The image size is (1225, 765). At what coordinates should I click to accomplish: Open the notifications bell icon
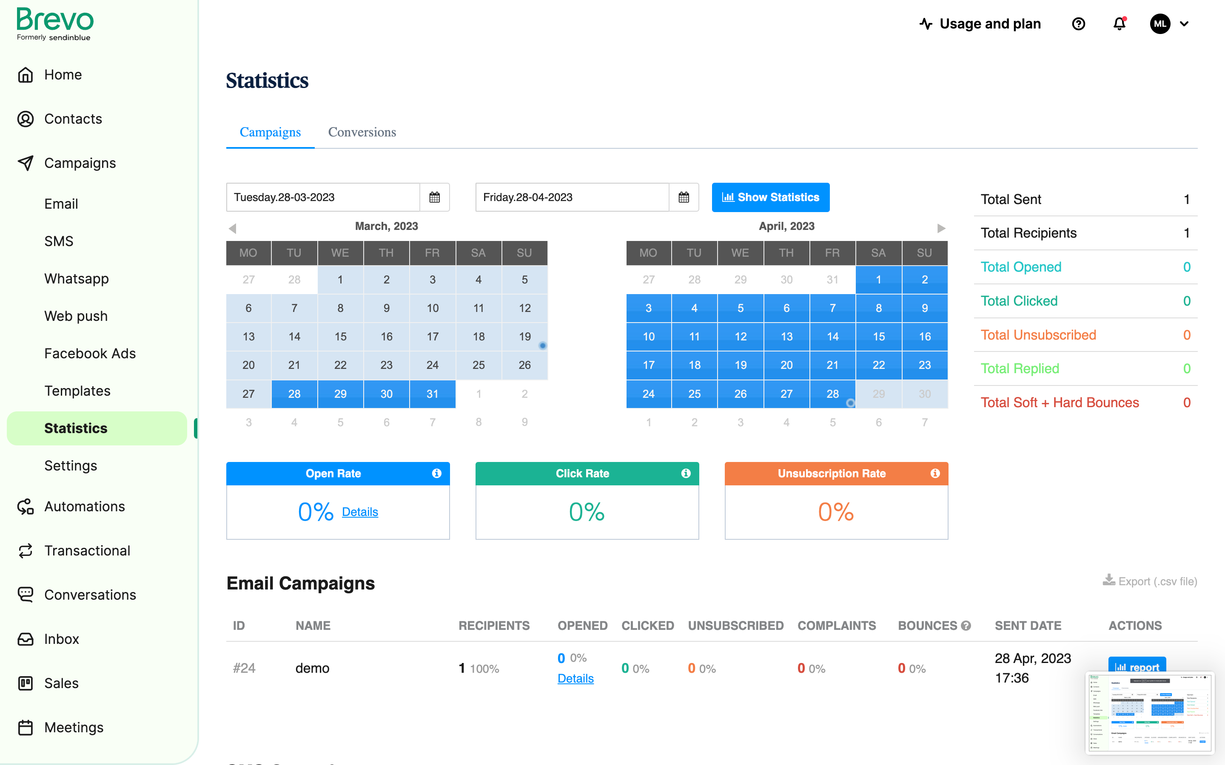(1119, 24)
